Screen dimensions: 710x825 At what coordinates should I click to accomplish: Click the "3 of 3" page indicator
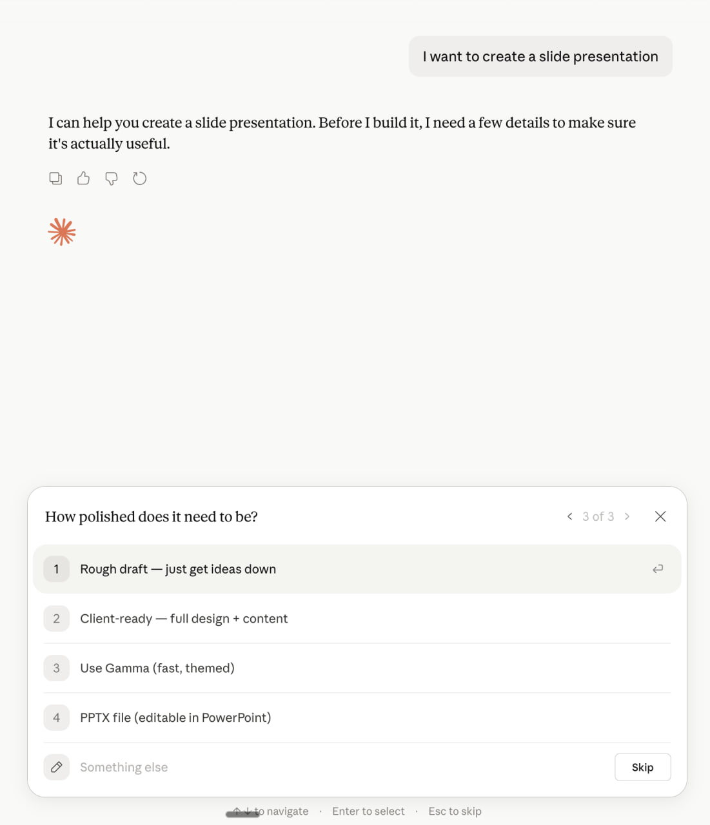click(x=598, y=516)
